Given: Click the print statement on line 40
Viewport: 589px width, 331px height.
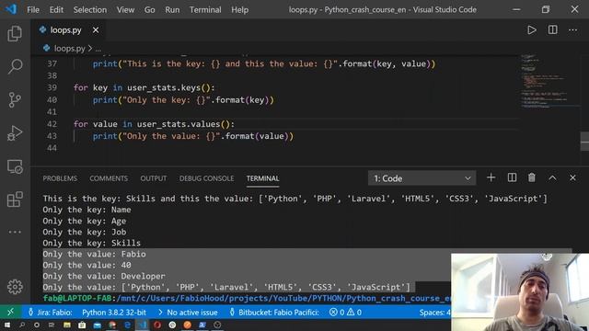Looking at the screenshot, I should (183, 100).
